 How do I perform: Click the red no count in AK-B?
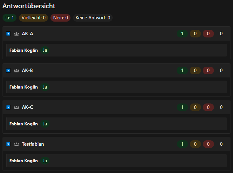(208, 70)
